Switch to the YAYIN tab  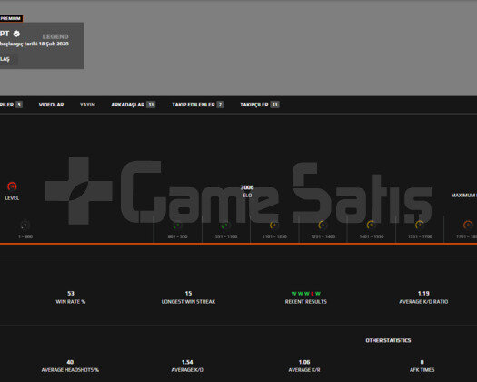tap(87, 105)
